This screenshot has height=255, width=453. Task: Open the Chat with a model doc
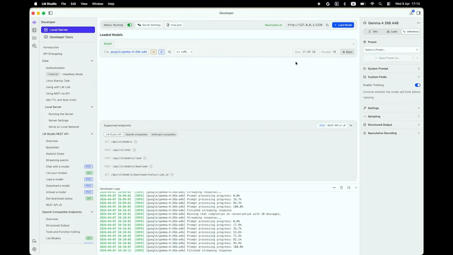[x=57, y=166]
